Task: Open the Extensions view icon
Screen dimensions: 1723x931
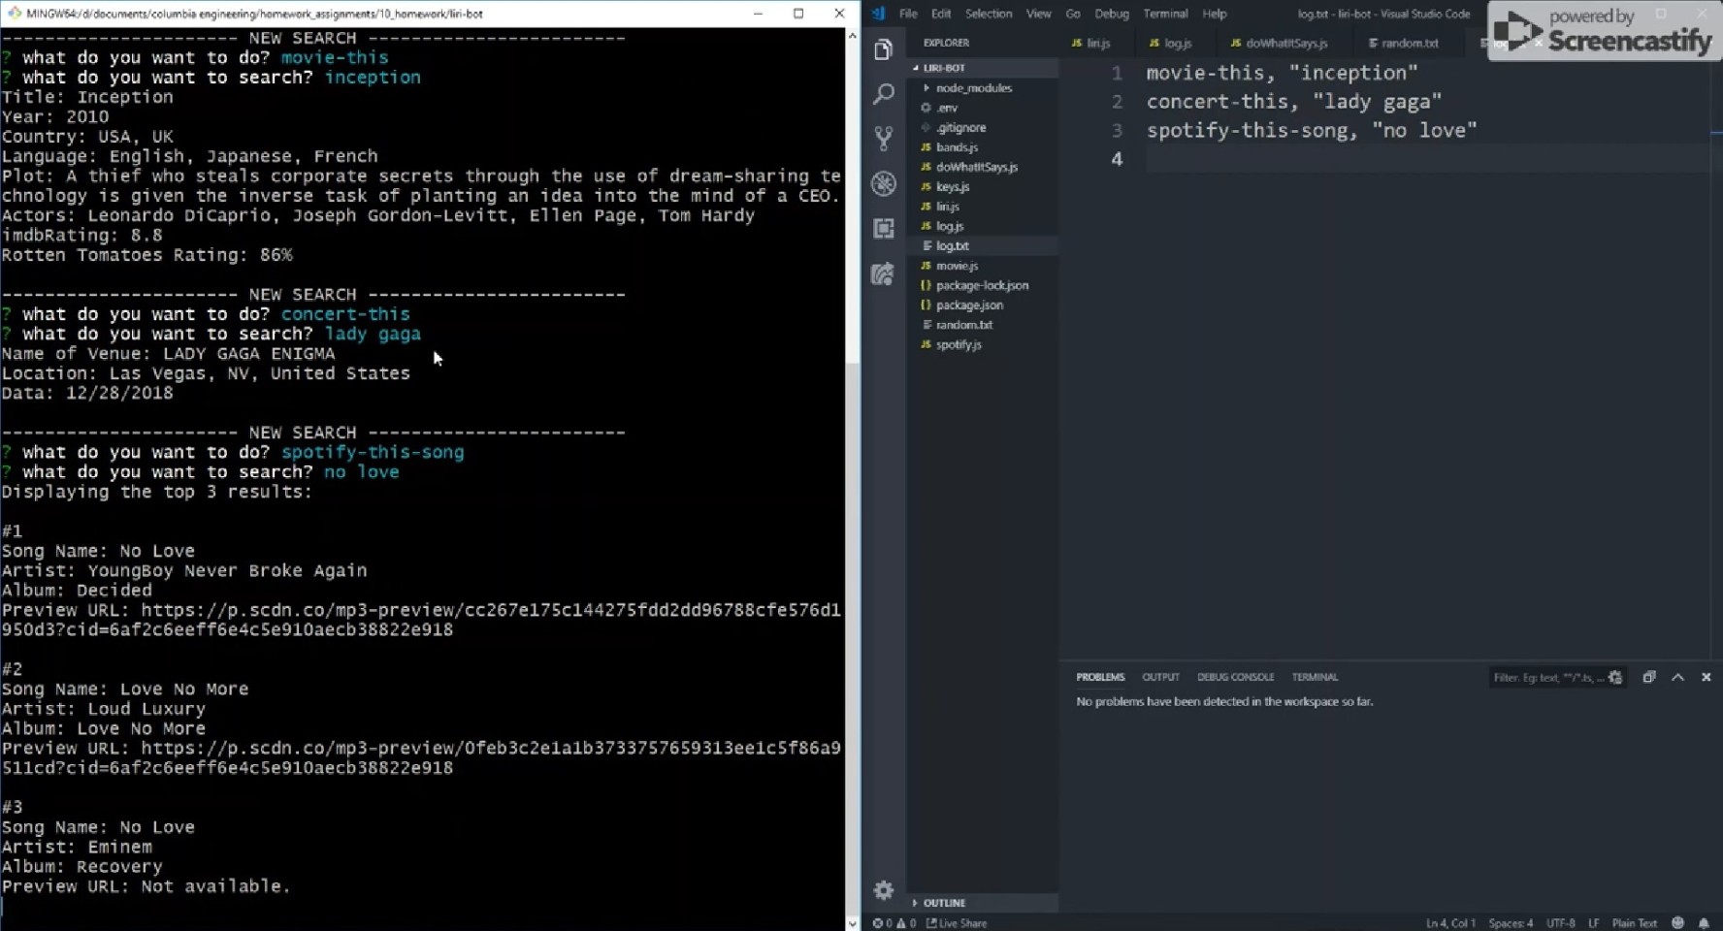Action: point(883,229)
